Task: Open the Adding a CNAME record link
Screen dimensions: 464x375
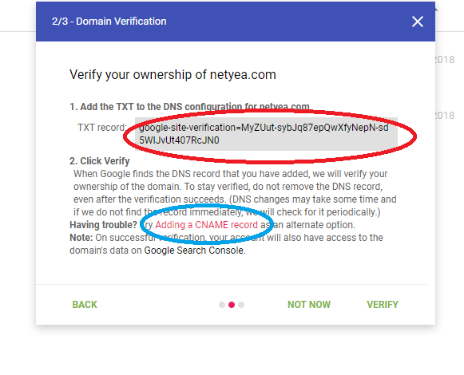Action: pos(206,225)
